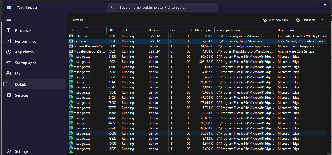
Task: Click Edge icon for msedge.exe PID 55504
Action: coord(71,113)
